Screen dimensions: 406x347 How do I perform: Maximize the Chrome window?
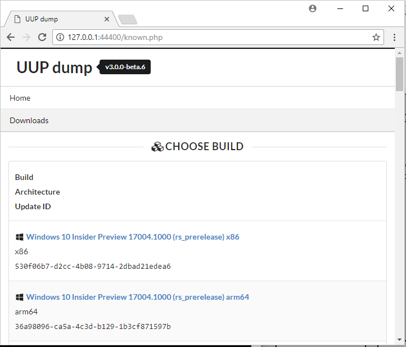click(366, 8)
